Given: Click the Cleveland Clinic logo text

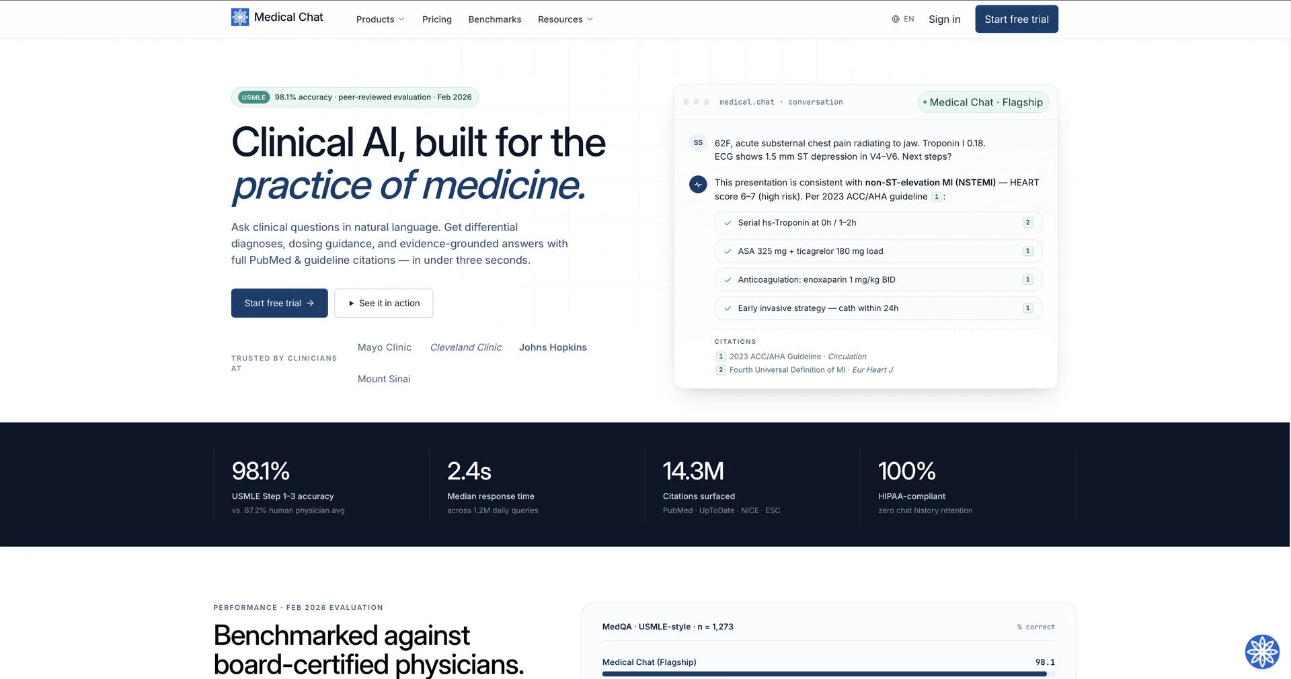Looking at the screenshot, I should [466, 347].
